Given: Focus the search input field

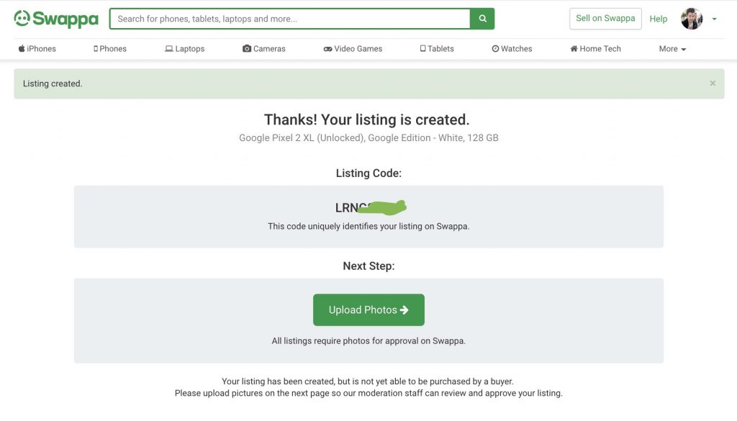Looking at the screenshot, I should coord(290,19).
